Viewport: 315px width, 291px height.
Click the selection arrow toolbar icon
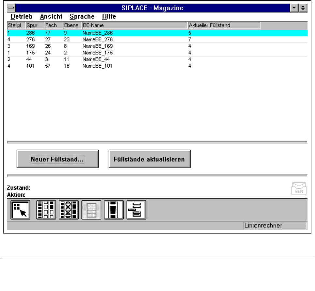click(20, 210)
